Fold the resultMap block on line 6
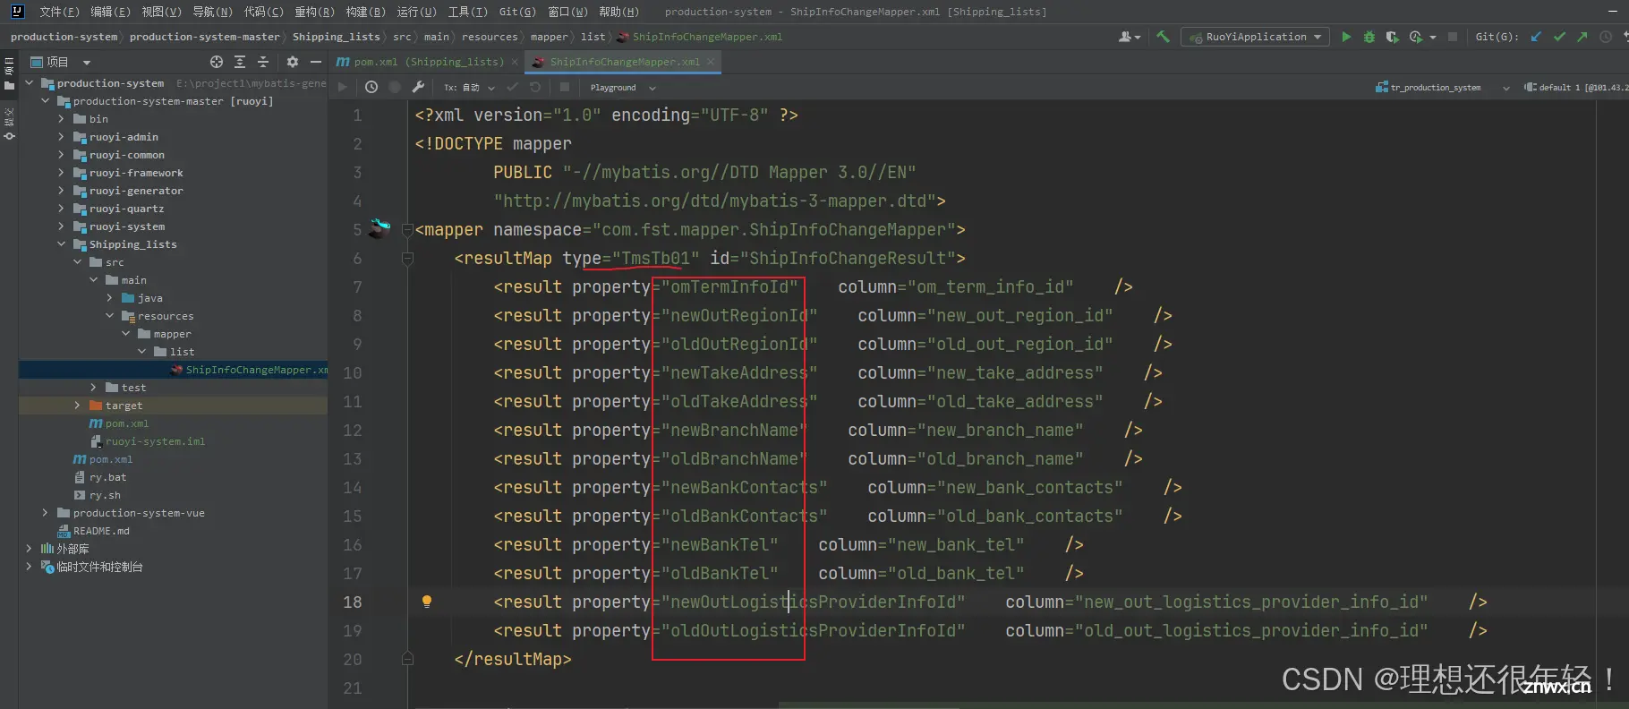Screen dimensions: 1629x709 [407, 259]
